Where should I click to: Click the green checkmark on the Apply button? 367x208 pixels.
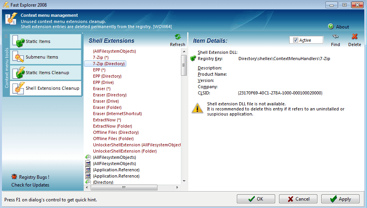coord(333,199)
